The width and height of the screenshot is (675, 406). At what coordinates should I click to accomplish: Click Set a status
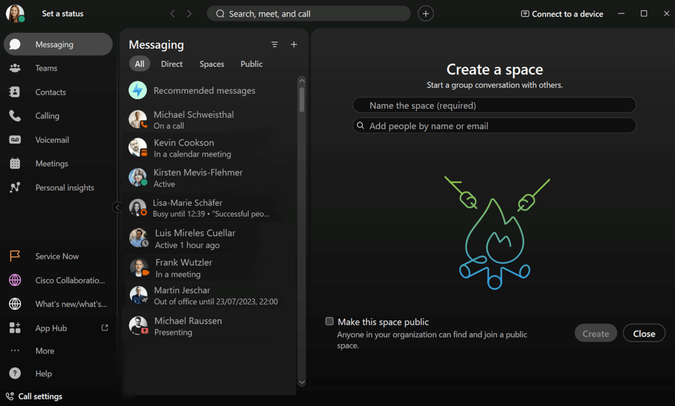pyautogui.click(x=62, y=13)
